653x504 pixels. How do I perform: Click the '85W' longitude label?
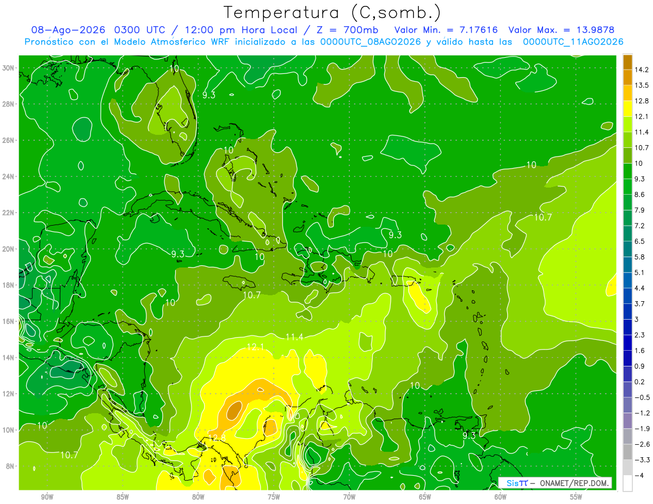(x=123, y=497)
